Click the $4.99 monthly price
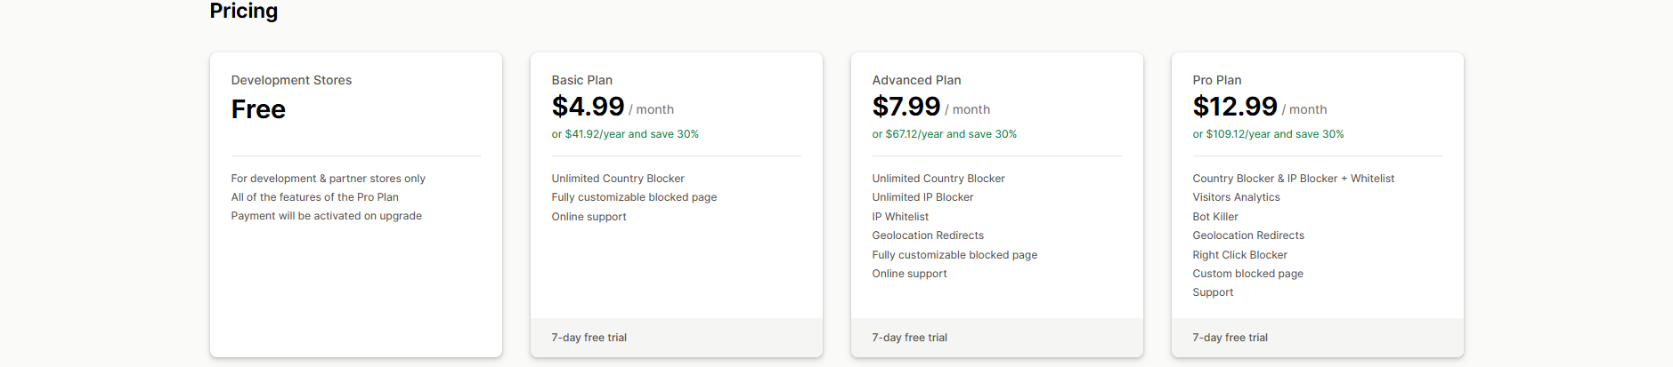 point(588,107)
